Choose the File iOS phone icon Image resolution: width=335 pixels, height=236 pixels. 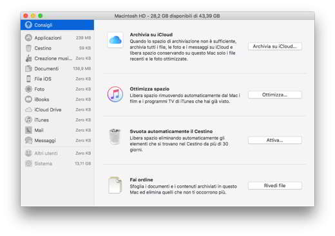pos(28,79)
